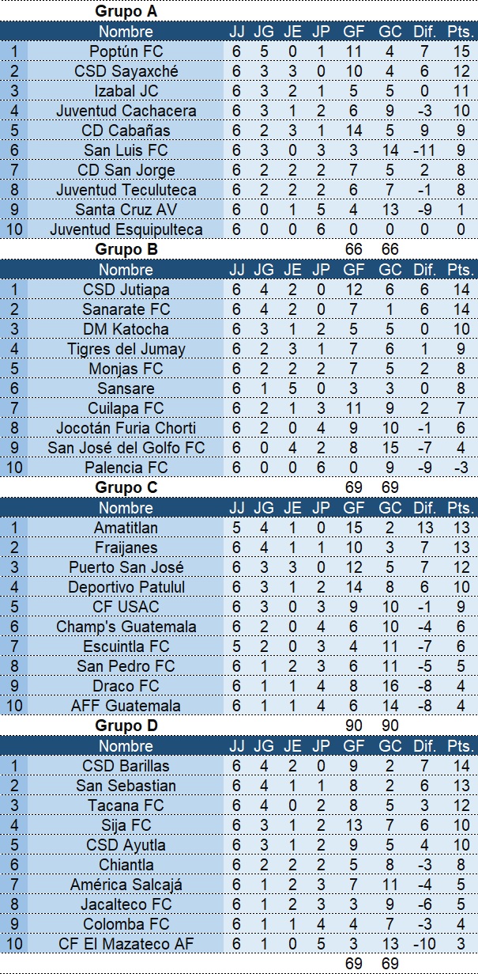Click the Puerto San José name
The height and width of the screenshot is (974, 478).
pyautogui.click(x=126, y=567)
